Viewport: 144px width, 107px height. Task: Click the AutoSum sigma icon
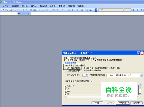pos(73,10)
